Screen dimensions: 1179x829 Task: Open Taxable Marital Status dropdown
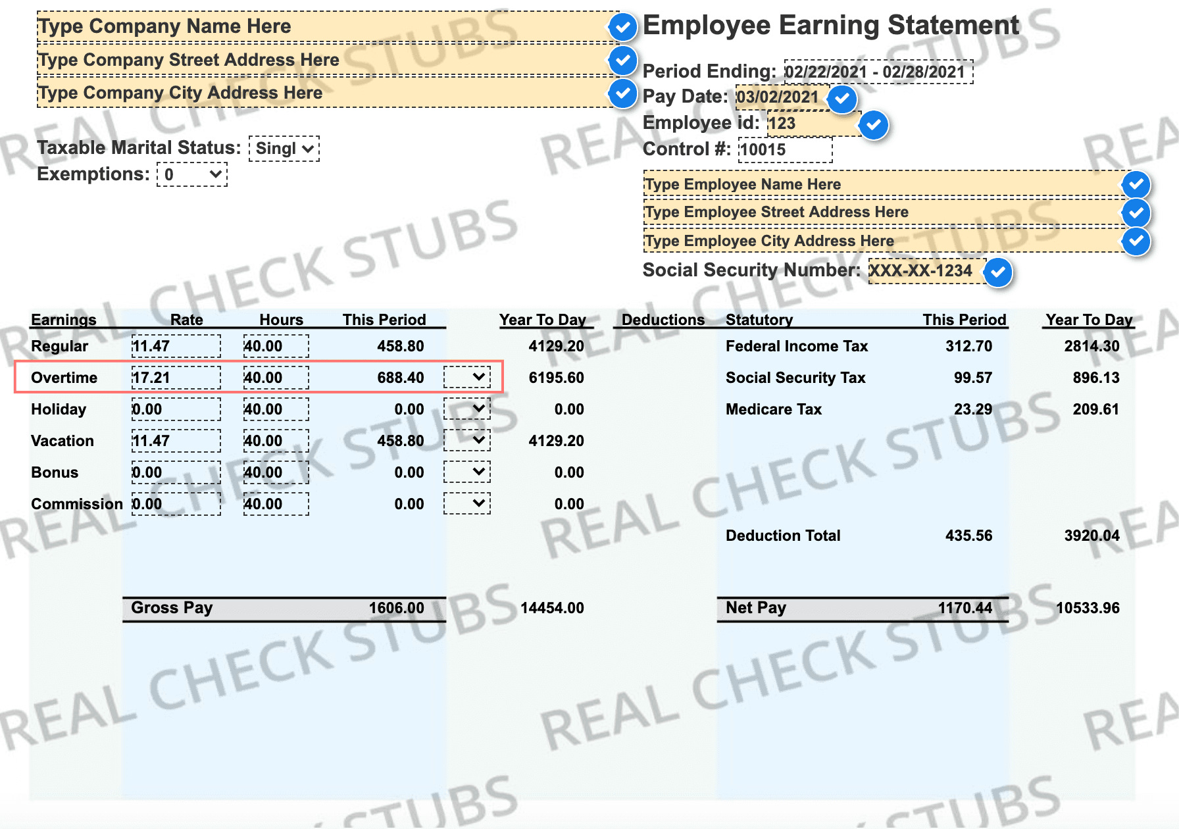(284, 149)
